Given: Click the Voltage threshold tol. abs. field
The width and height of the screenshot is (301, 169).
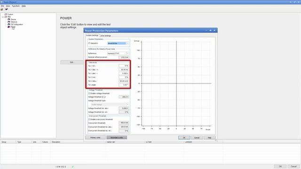Looking at the screenshot, I should (124, 108).
